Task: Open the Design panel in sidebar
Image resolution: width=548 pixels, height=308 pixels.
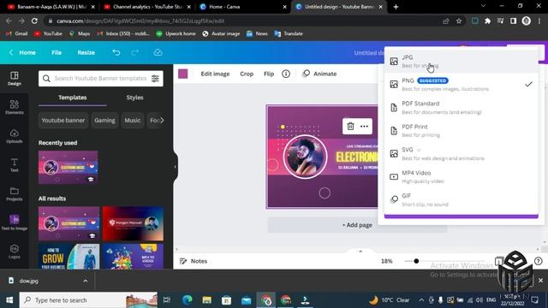Action: pos(15,79)
